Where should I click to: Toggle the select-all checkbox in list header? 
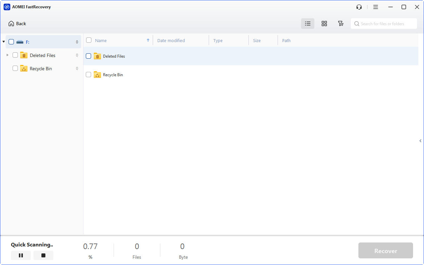pos(89,40)
